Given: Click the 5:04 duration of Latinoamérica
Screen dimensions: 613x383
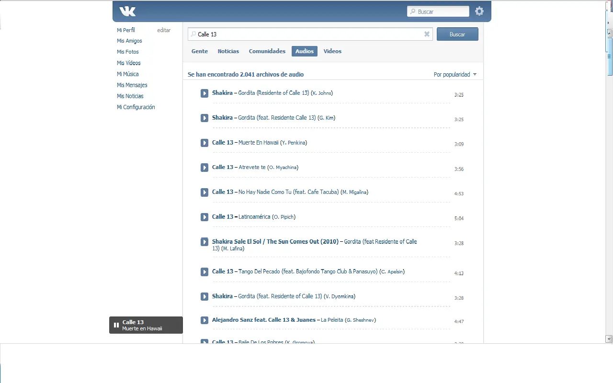Looking at the screenshot, I should click(x=459, y=218).
